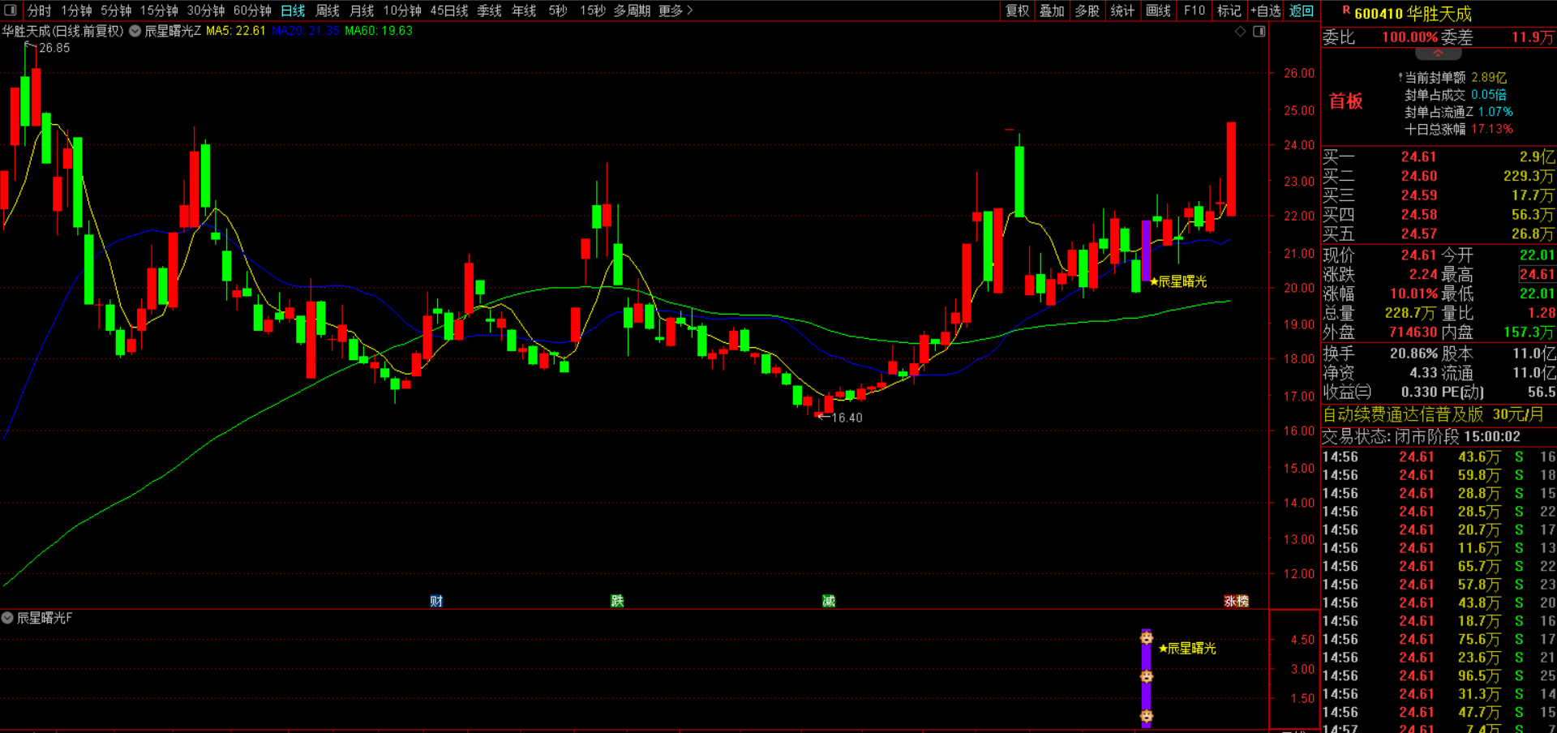Switch to 年线 yearly chart
Image resolution: width=1557 pixels, height=733 pixels.
click(x=524, y=11)
